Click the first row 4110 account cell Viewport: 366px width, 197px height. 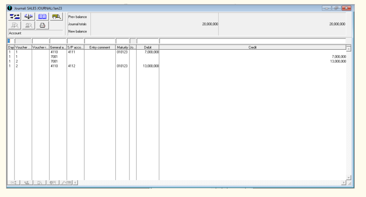tap(54, 52)
